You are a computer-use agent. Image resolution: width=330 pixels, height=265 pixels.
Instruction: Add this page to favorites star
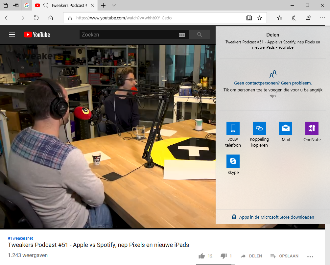(x=259, y=18)
